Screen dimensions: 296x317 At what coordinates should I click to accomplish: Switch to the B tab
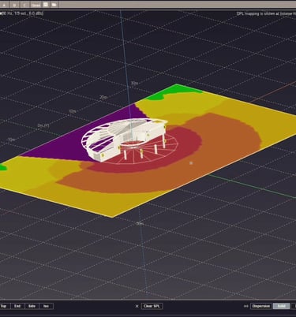pos(14,5)
